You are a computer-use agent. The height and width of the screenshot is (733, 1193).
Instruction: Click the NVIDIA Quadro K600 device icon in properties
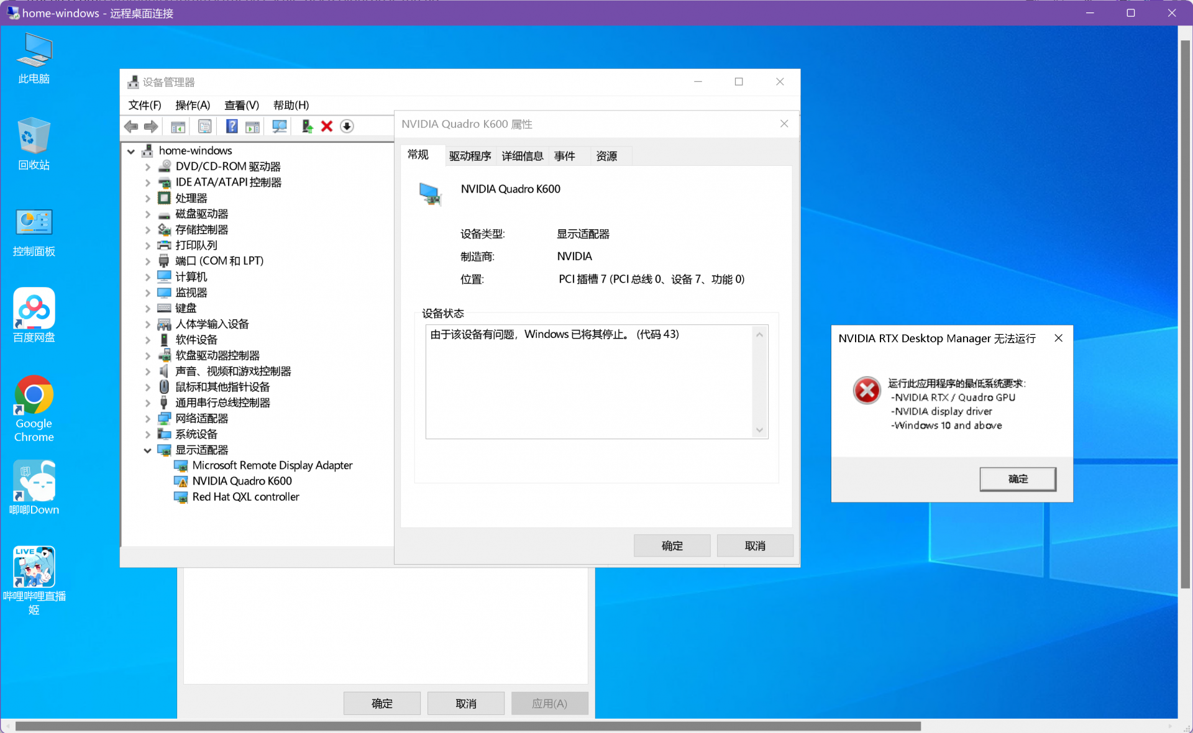pos(430,194)
